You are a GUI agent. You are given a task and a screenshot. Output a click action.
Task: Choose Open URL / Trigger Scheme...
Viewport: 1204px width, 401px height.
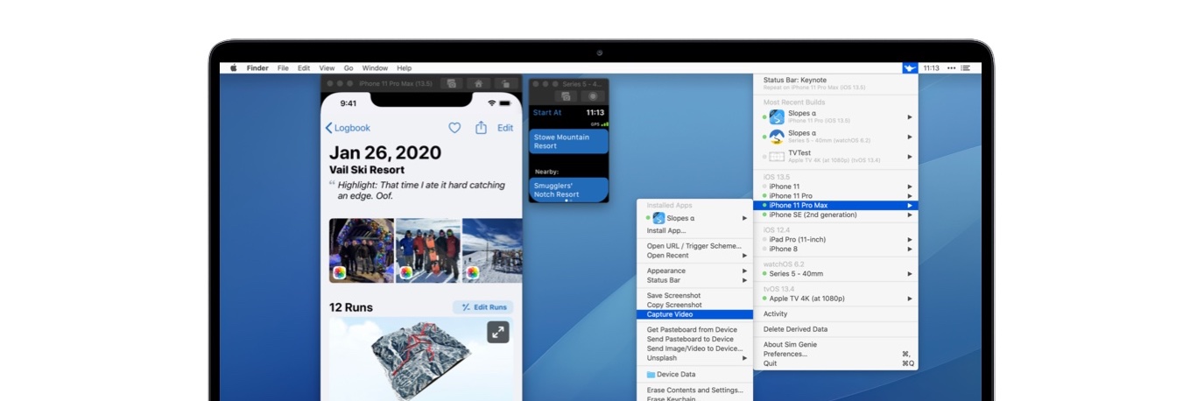point(694,246)
